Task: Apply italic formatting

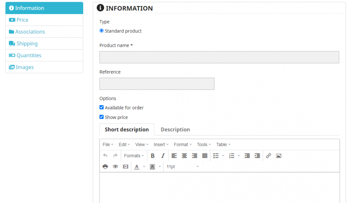Action: tap(163, 156)
